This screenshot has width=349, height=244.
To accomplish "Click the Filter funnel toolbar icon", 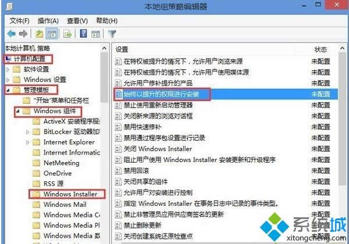I will (x=112, y=34).
